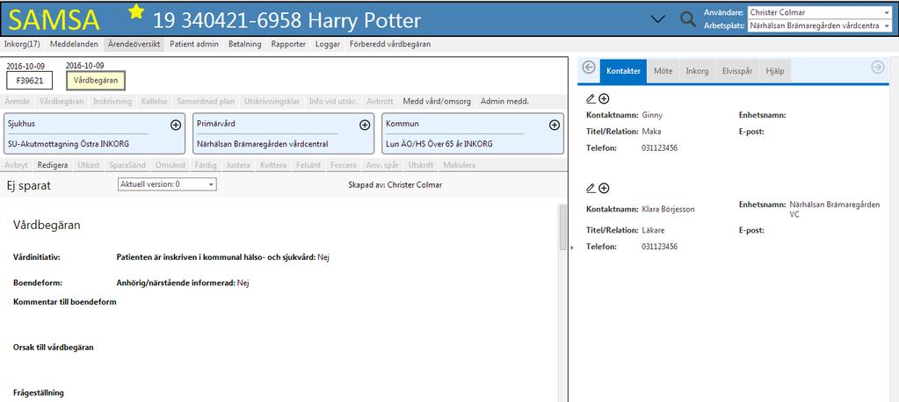
Task: Click the SparaSänd action
Action: [x=127, y=165]
